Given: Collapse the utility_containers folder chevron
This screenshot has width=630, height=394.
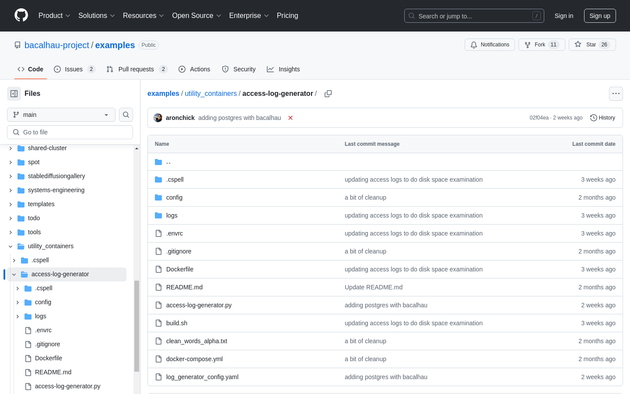Looking at the screenshot, I should pos(10,246).
